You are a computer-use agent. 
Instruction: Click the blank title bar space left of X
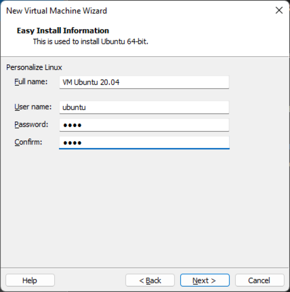pos(193,11)
